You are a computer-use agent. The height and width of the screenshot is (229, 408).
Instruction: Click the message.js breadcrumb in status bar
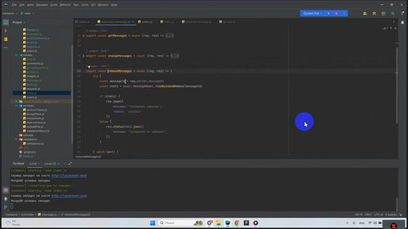tap(47, 215)
